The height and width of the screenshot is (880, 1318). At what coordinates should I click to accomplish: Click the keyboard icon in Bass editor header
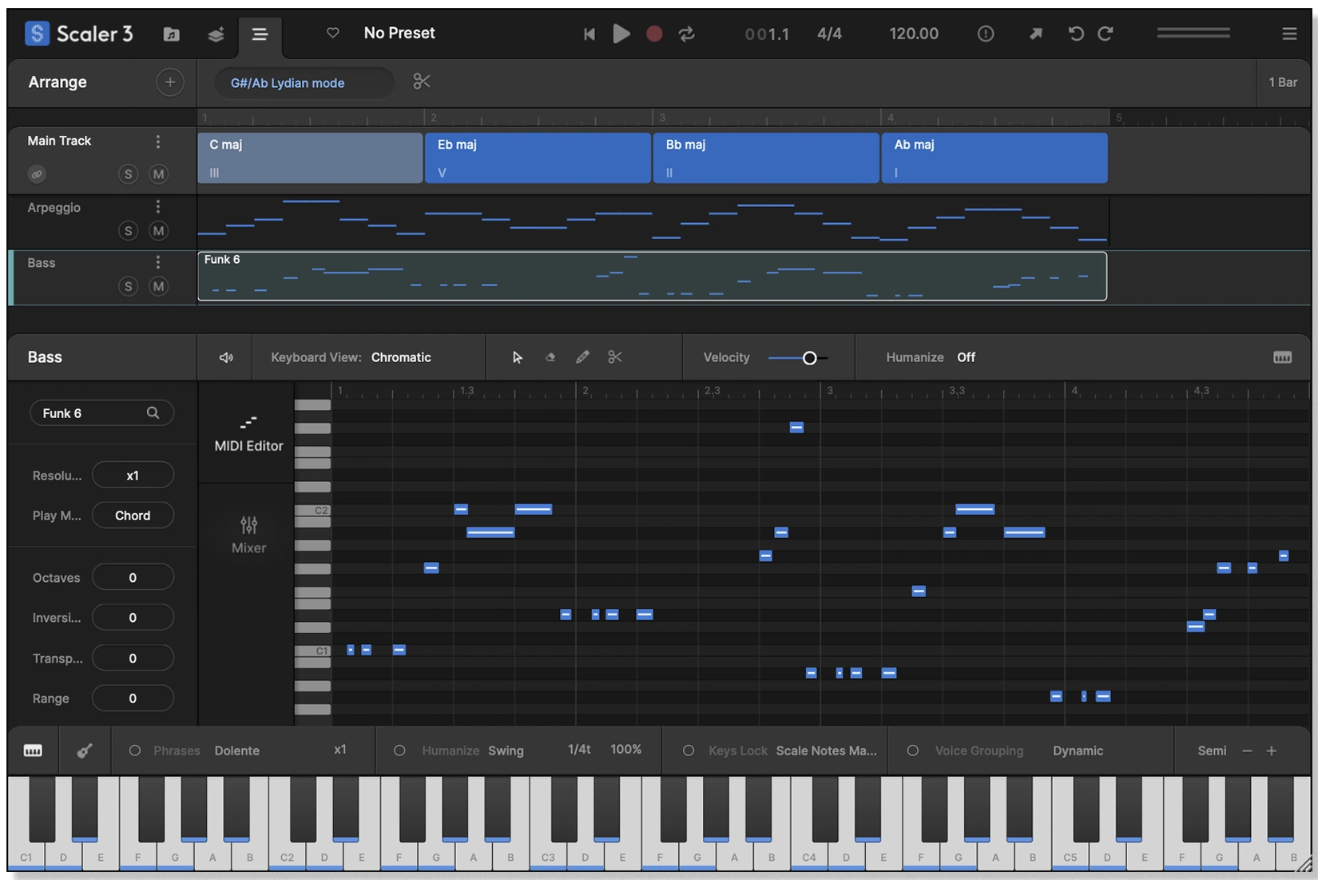pos(1282,357)
